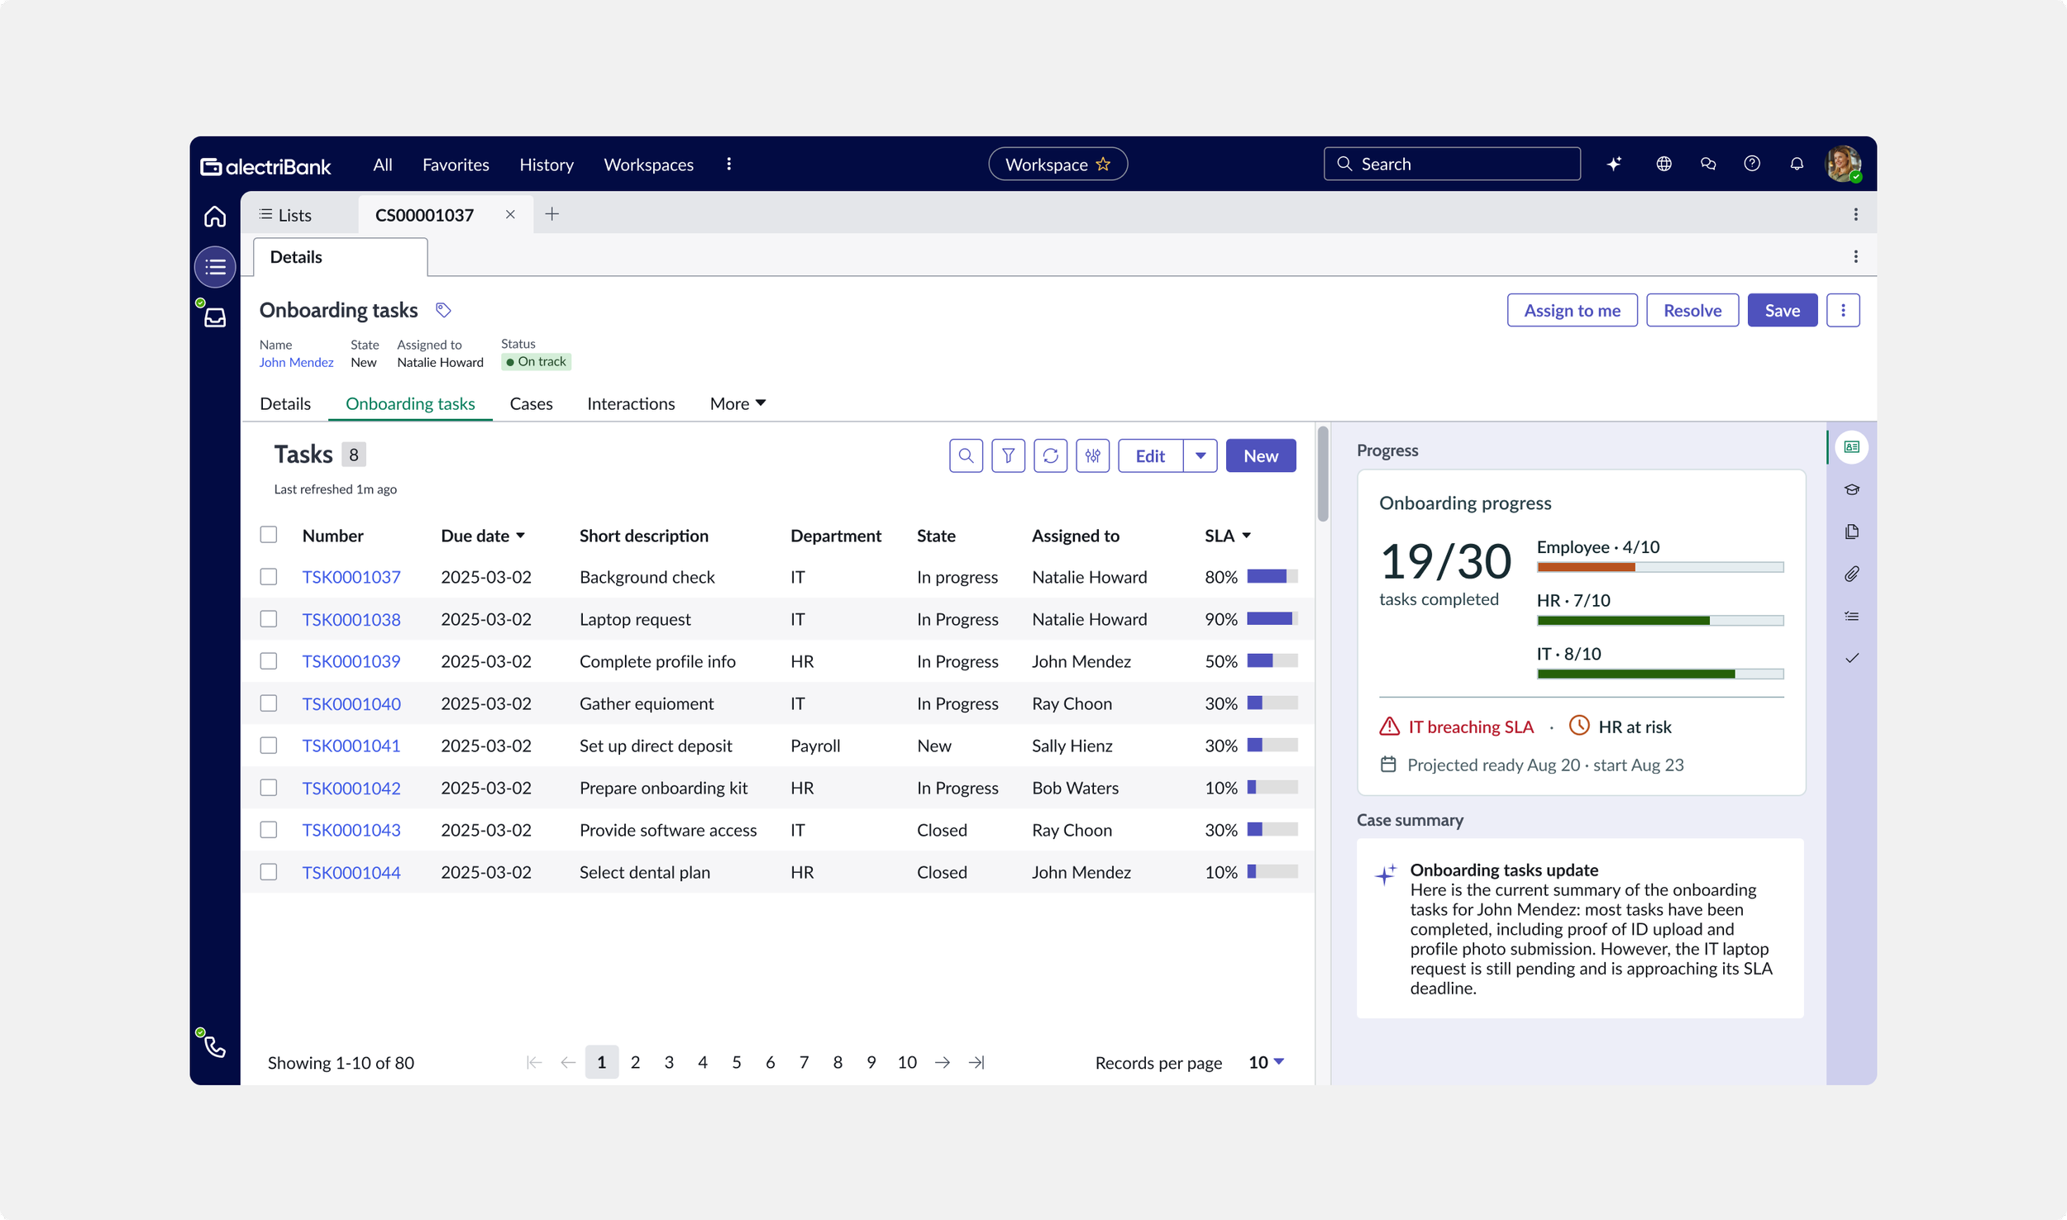
Task: Click the filter funnel icon above Tasks
Action: pos(1008,455)
